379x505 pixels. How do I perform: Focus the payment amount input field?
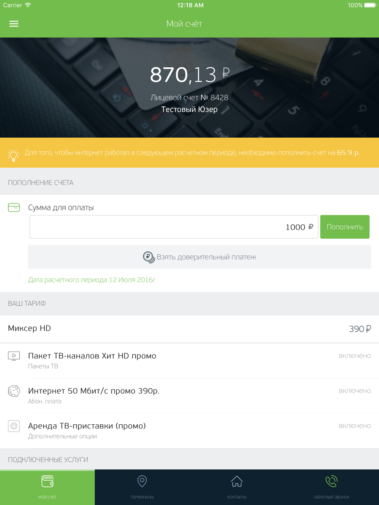pyautogui.click(x=174, y=227)
